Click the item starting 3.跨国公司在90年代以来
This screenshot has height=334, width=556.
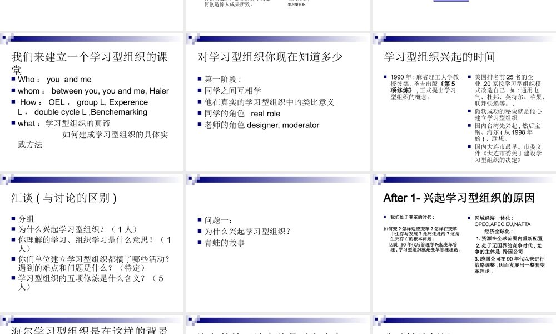pyautogui.click(x=509, y=265)
